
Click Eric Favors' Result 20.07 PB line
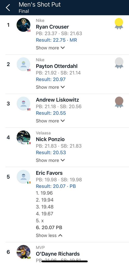click(56, 186)
